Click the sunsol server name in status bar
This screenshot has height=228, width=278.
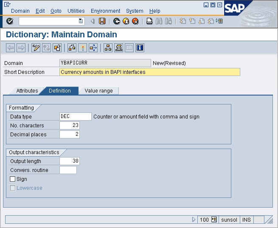tap(229, 220)
